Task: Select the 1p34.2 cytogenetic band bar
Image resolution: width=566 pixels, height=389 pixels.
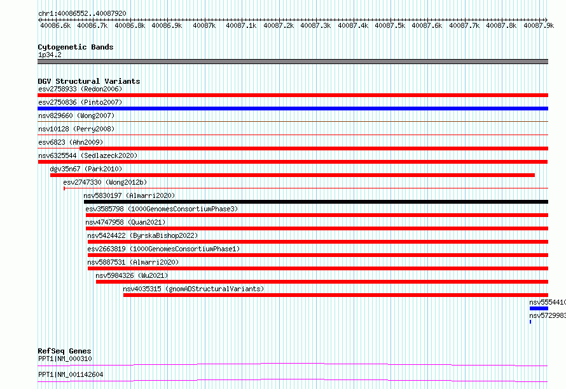Action: point(293,62)
